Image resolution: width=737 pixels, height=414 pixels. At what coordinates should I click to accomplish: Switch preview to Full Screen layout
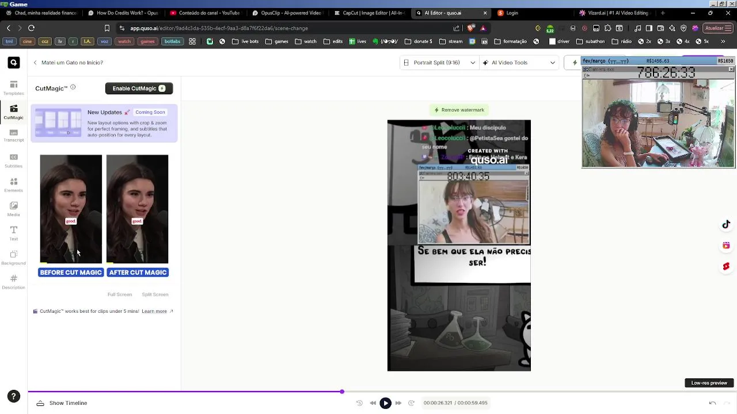pyautogui.click(x=120, y=294)
